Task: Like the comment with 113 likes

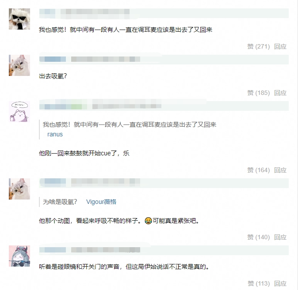Action: click(259, 283)
